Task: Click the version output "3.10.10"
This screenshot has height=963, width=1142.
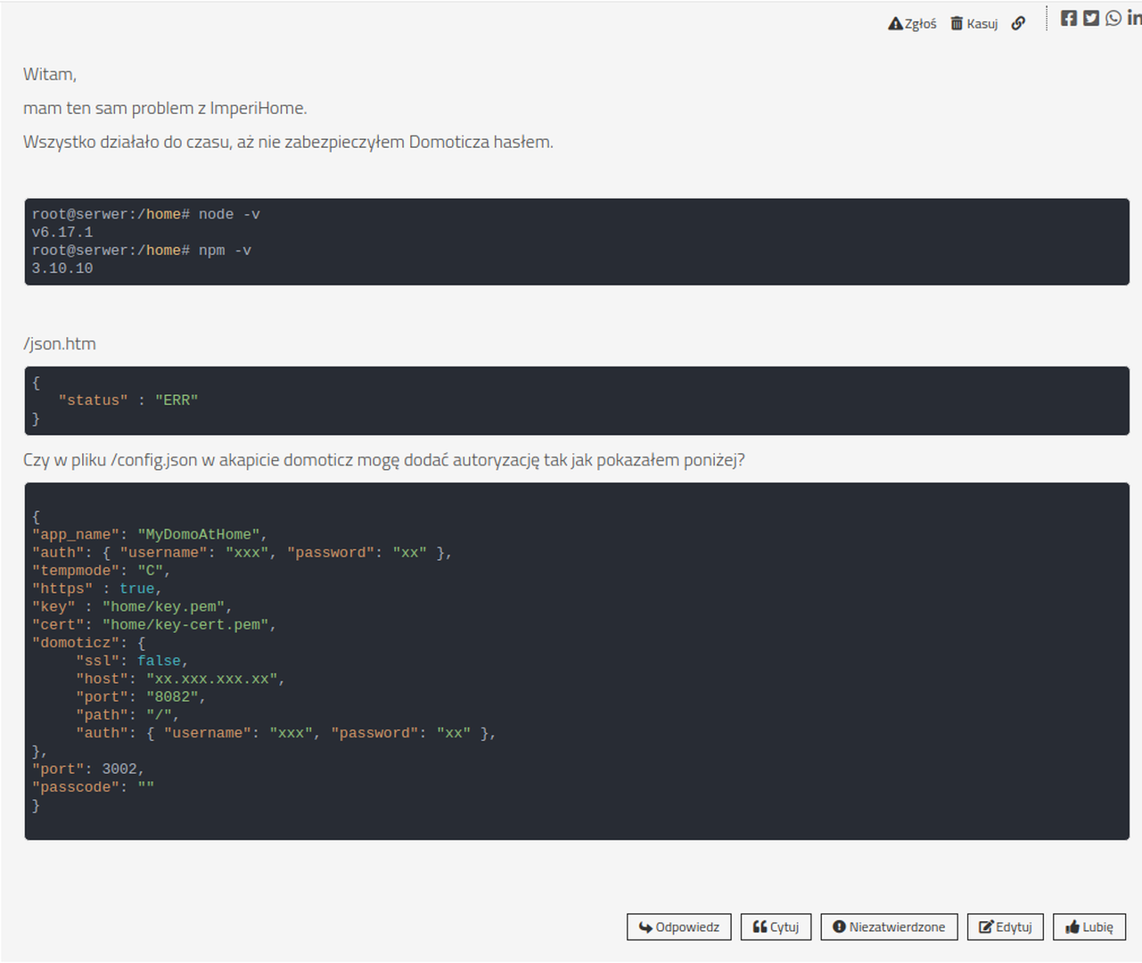Action: (x=62, y=268)
